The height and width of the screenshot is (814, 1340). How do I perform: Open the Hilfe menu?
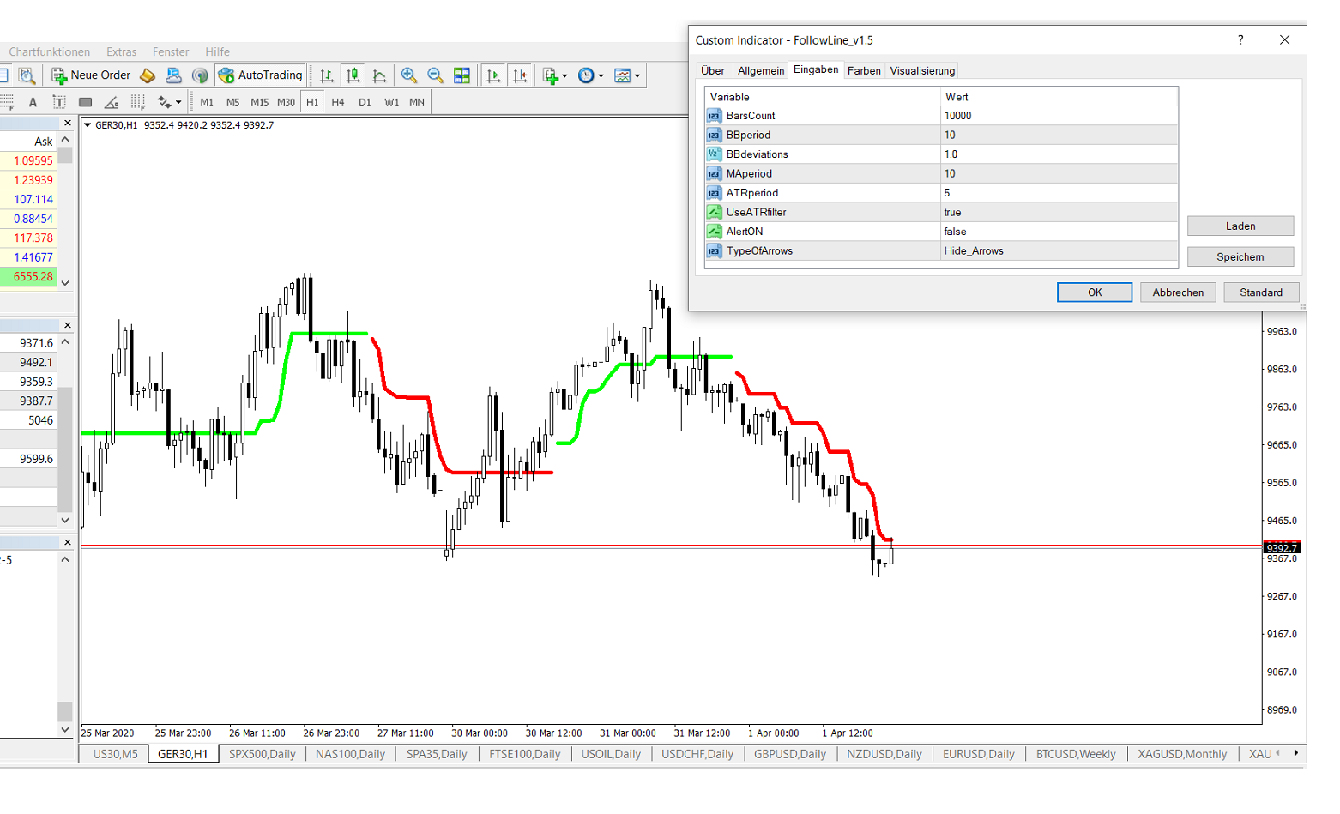[217, 52]
